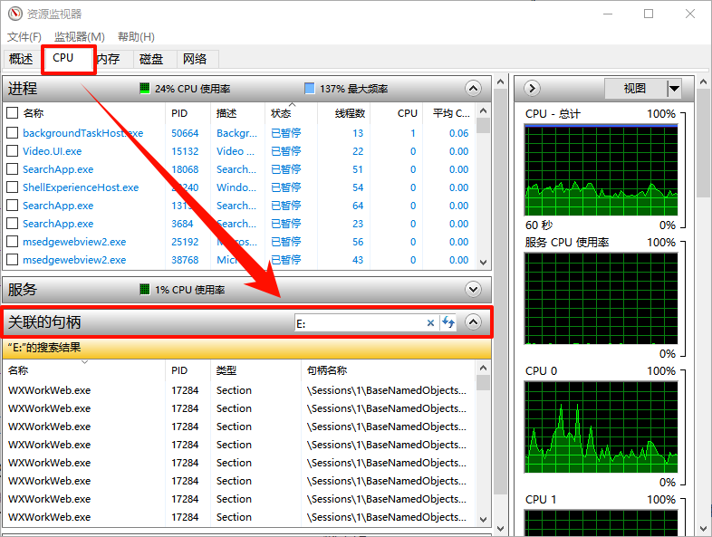The image size is (712, 537).
Task: Check the backgroundTaskHost.exe process checkbox
Action: click(13, 132)
